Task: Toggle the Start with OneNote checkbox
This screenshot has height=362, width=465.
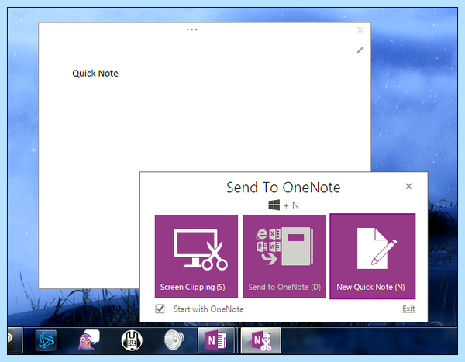Action: tap(160, 309)
